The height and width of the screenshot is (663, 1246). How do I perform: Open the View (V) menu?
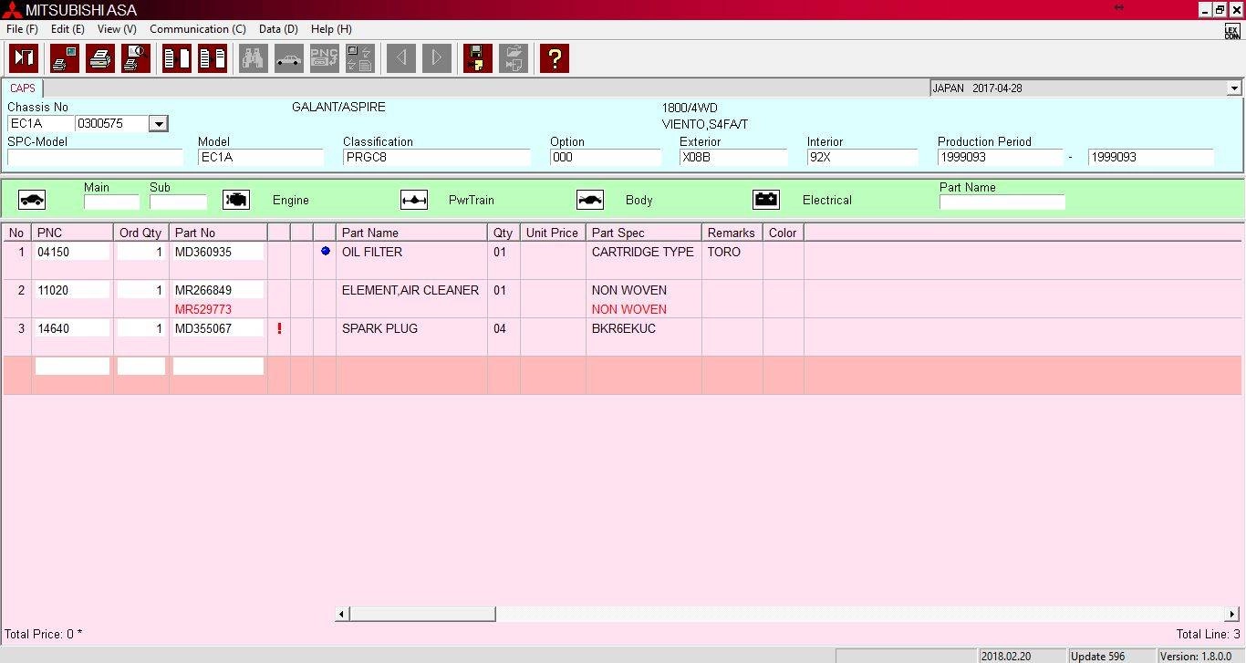117,29
